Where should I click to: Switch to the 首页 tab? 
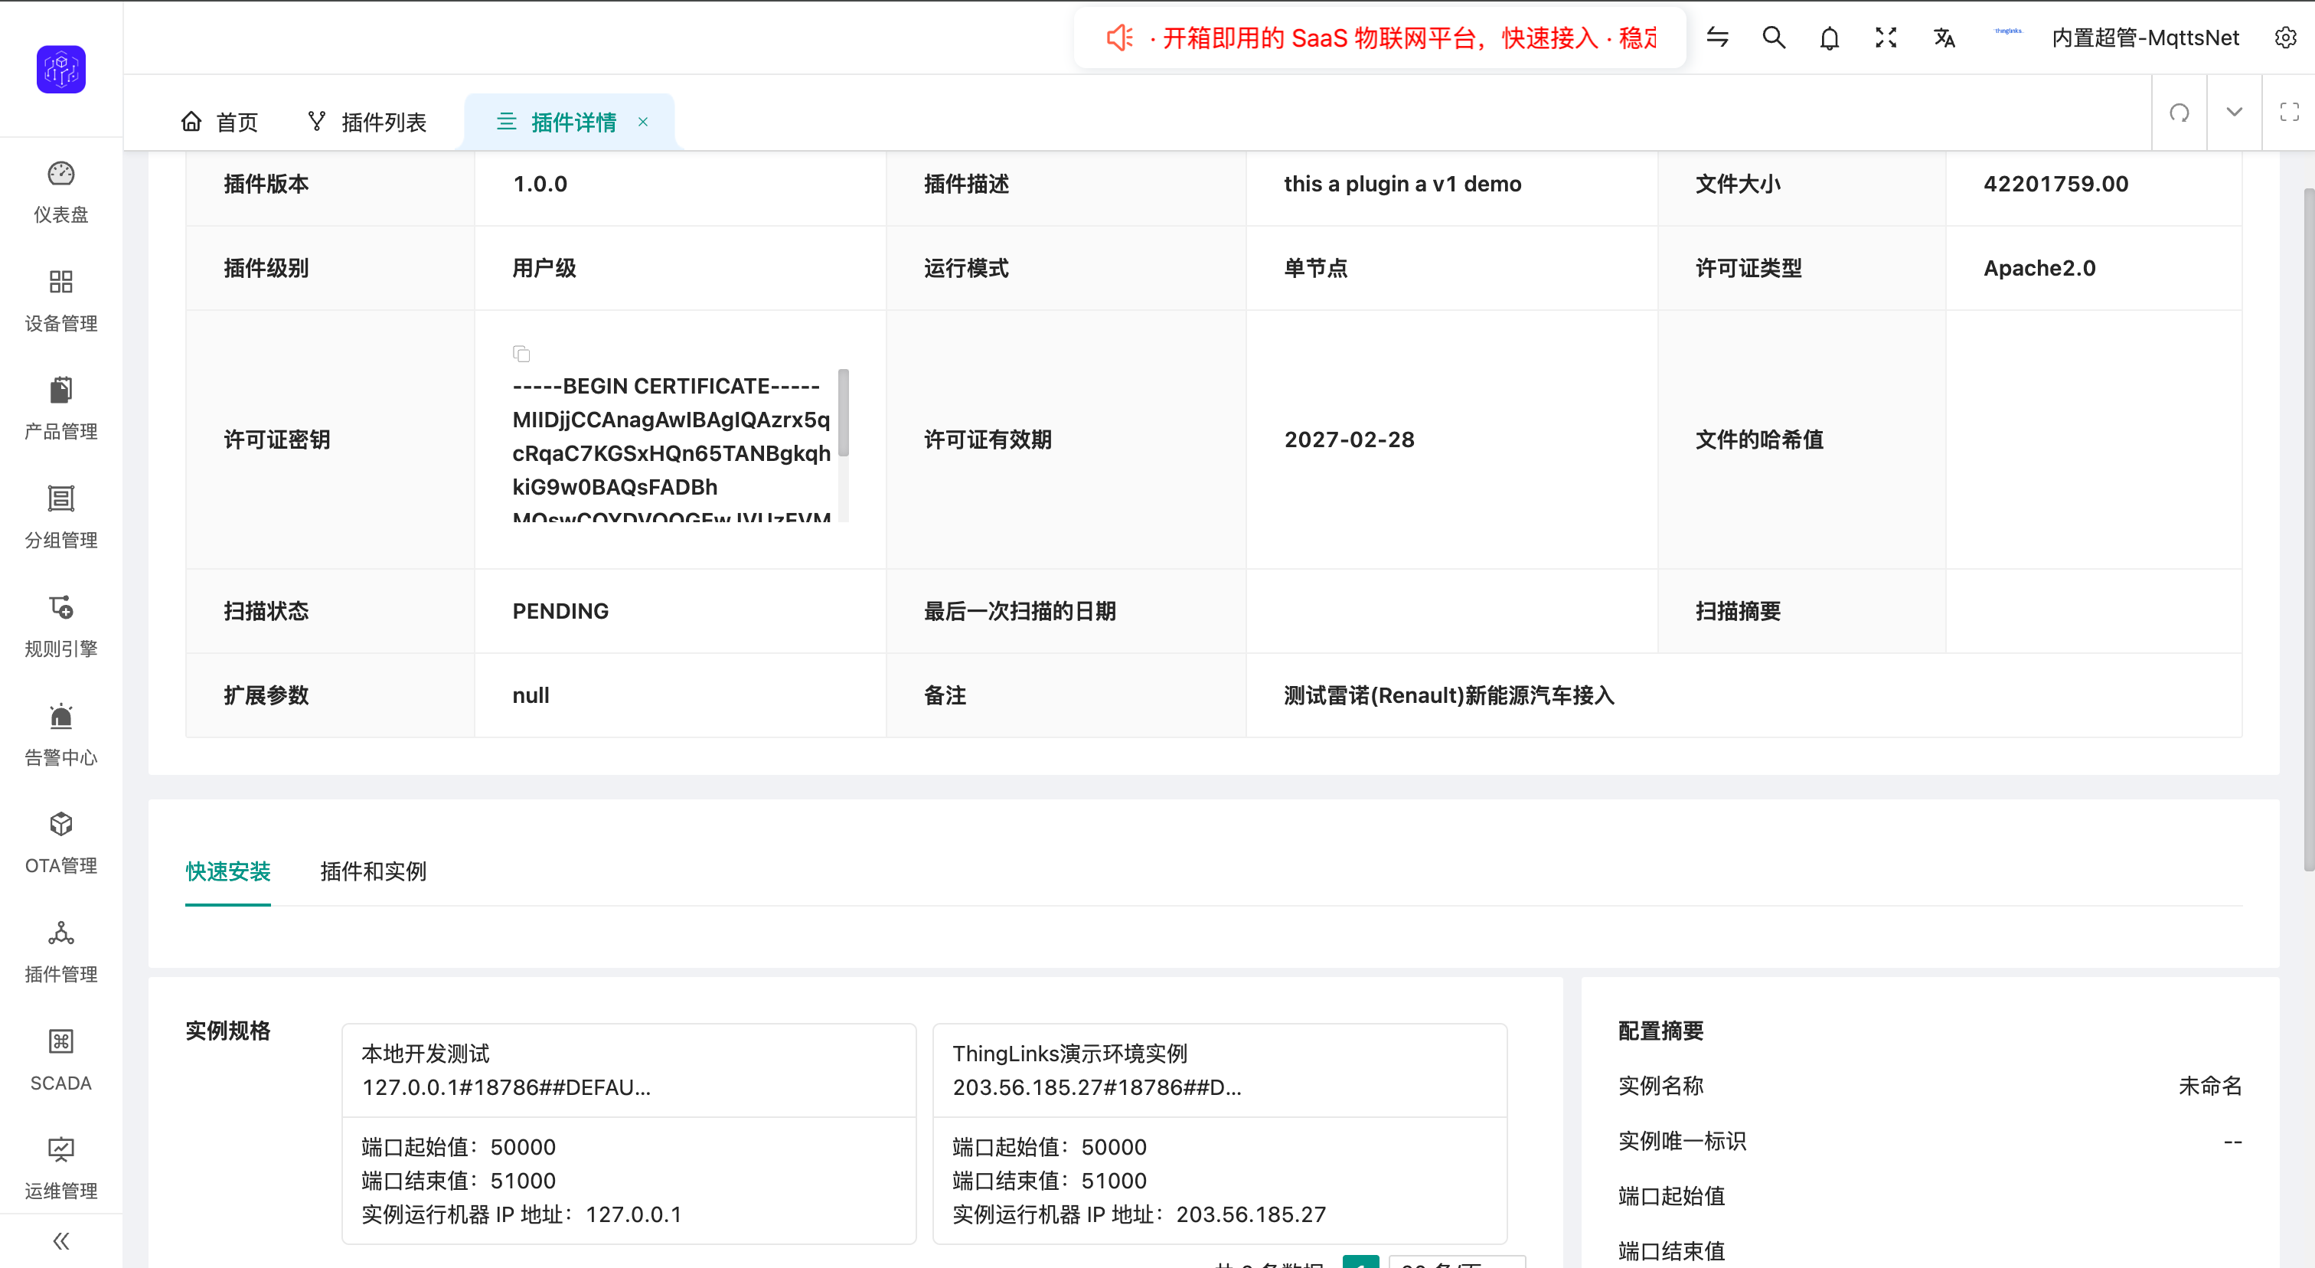pyautogui.click(x=219, y=121)
